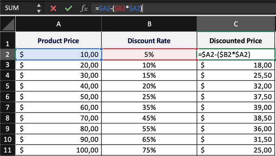Select the 15% discount cell

click(149, 76)
